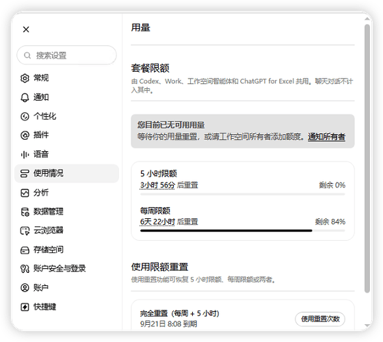Open the 快捷键 lightning icon

click(25, 307)
